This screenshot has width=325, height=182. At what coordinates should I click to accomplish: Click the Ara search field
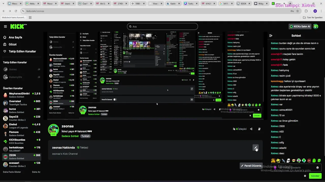coord(162,27)
